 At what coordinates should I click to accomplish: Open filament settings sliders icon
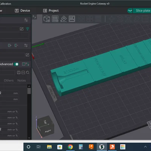[x=26, y=45]
